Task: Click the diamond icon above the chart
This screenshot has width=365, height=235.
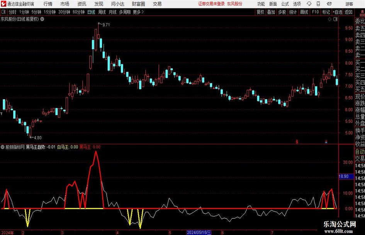Action: coord(329,19)
